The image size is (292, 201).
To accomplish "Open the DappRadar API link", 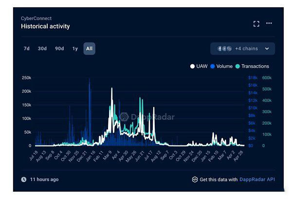I will 257,180.
